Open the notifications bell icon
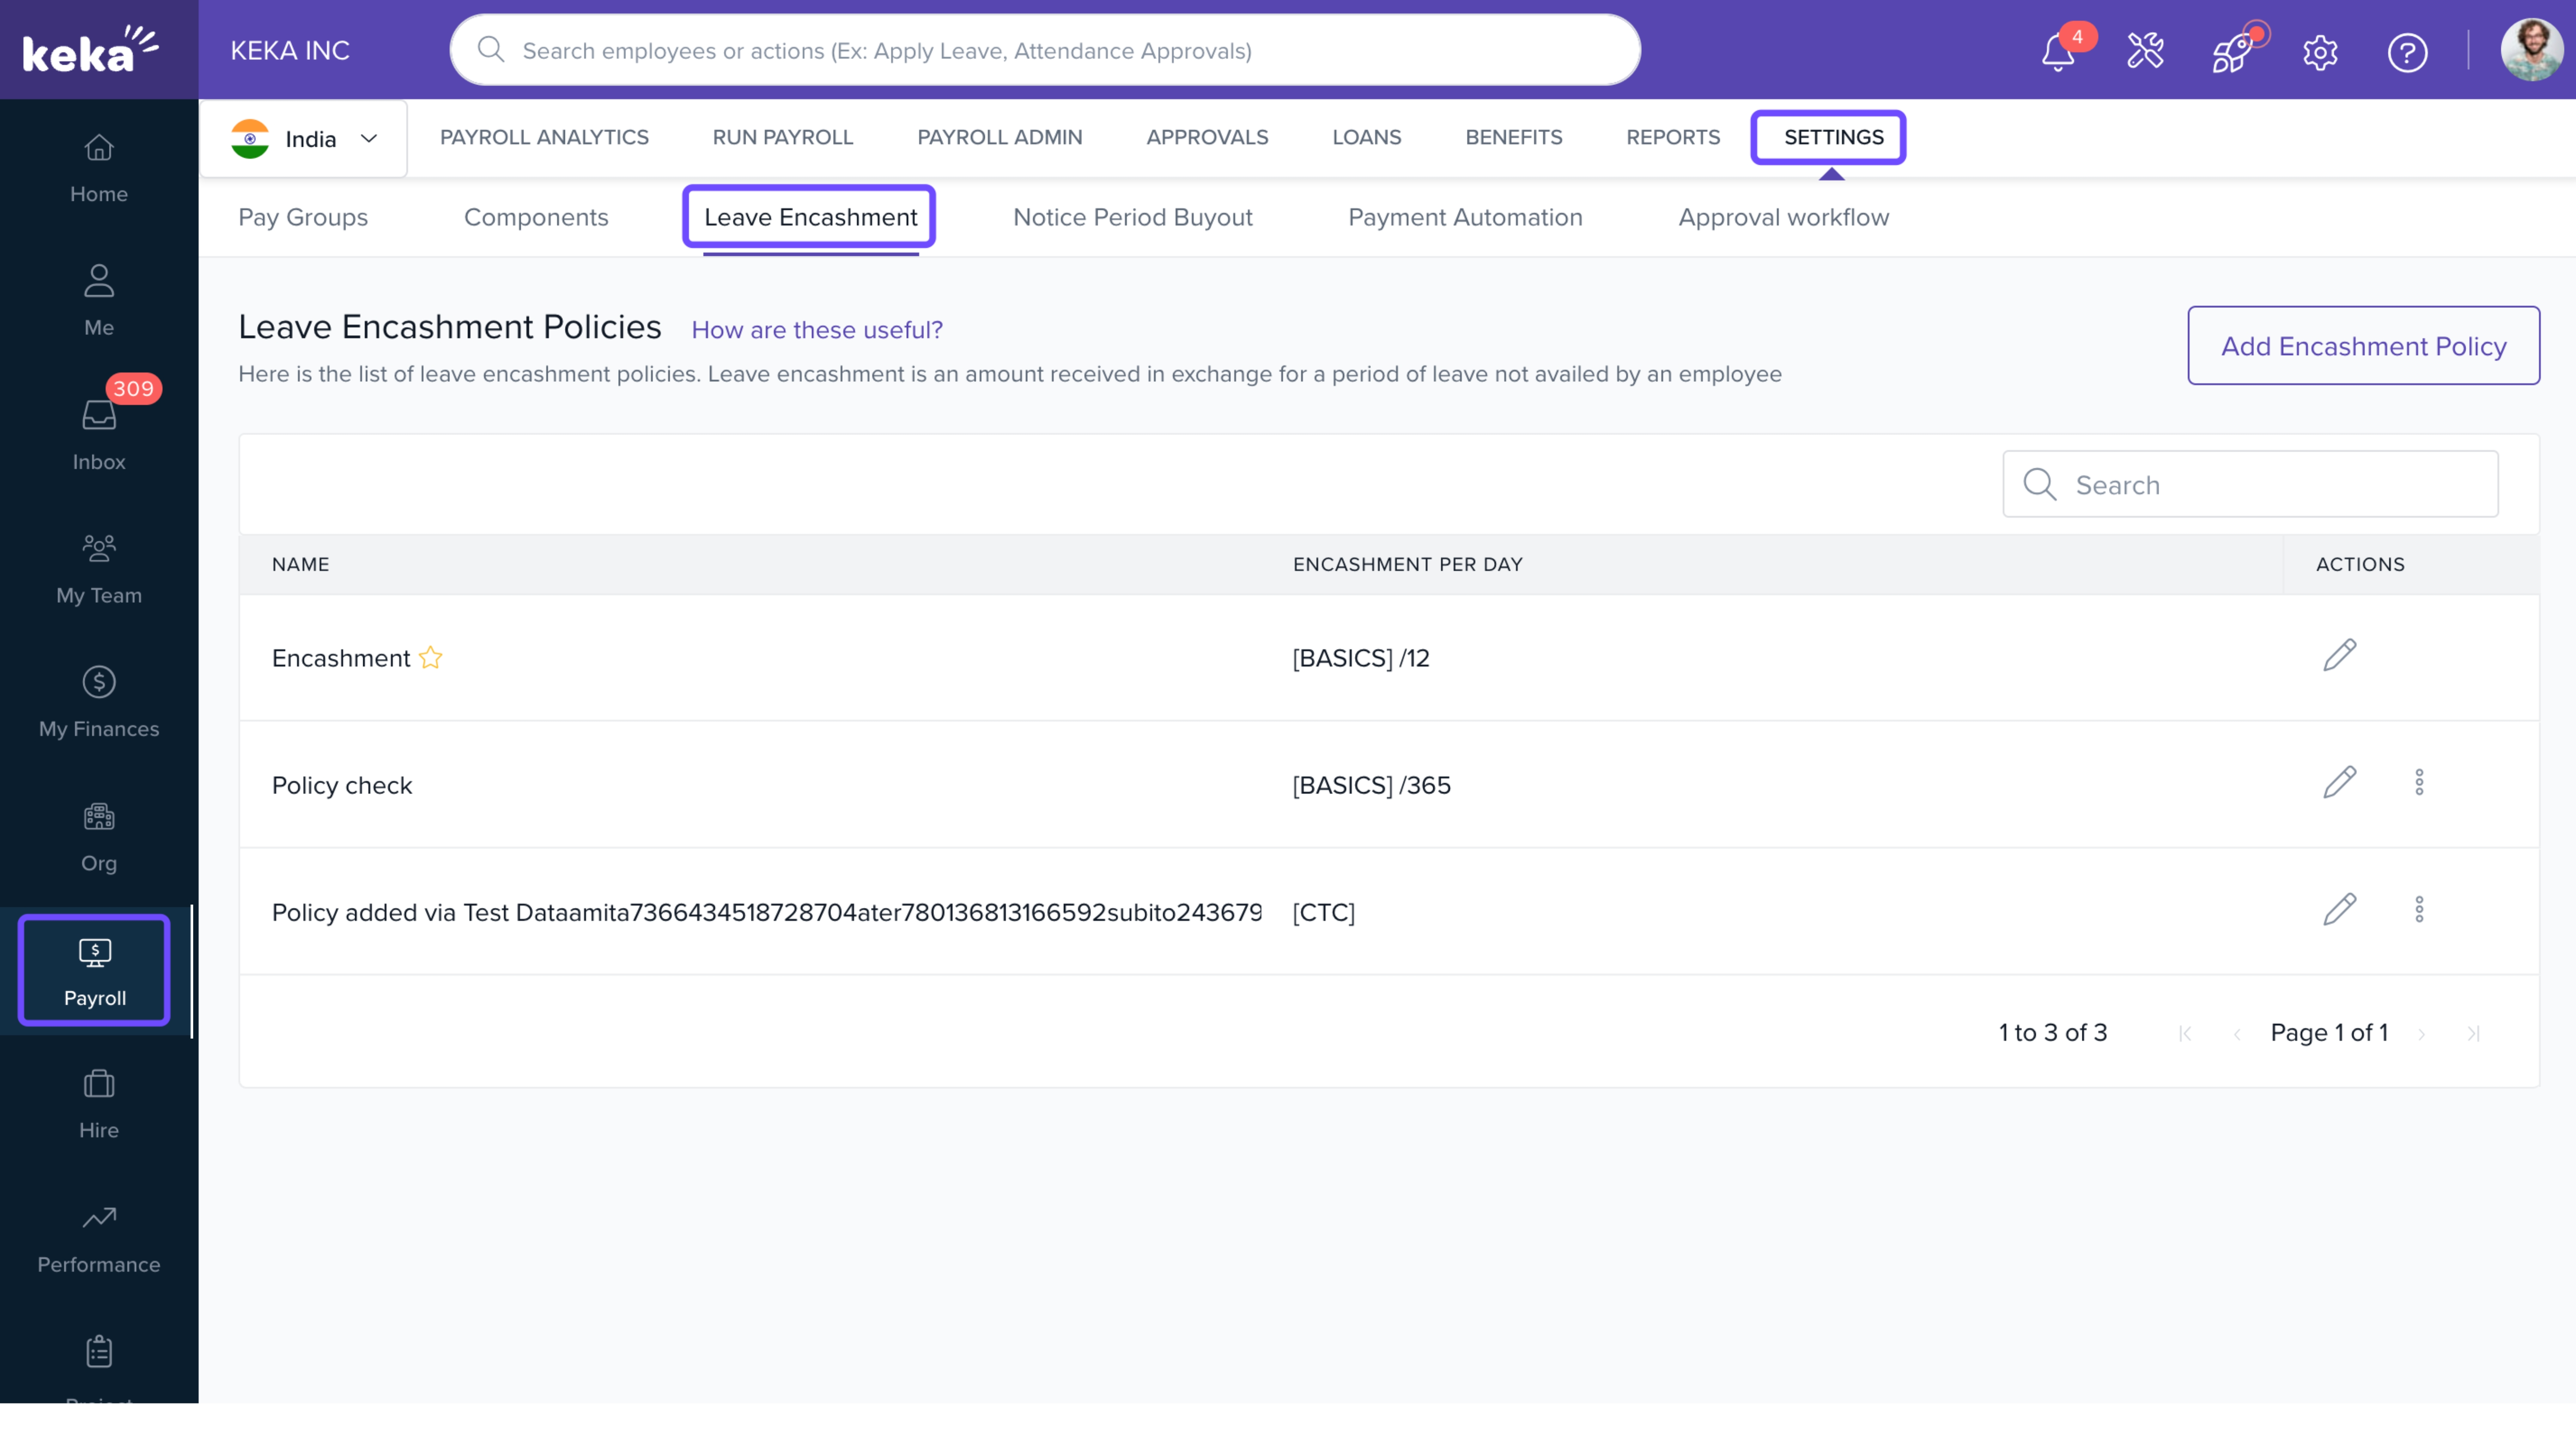2576x1449 pixels. [2057, 52]
